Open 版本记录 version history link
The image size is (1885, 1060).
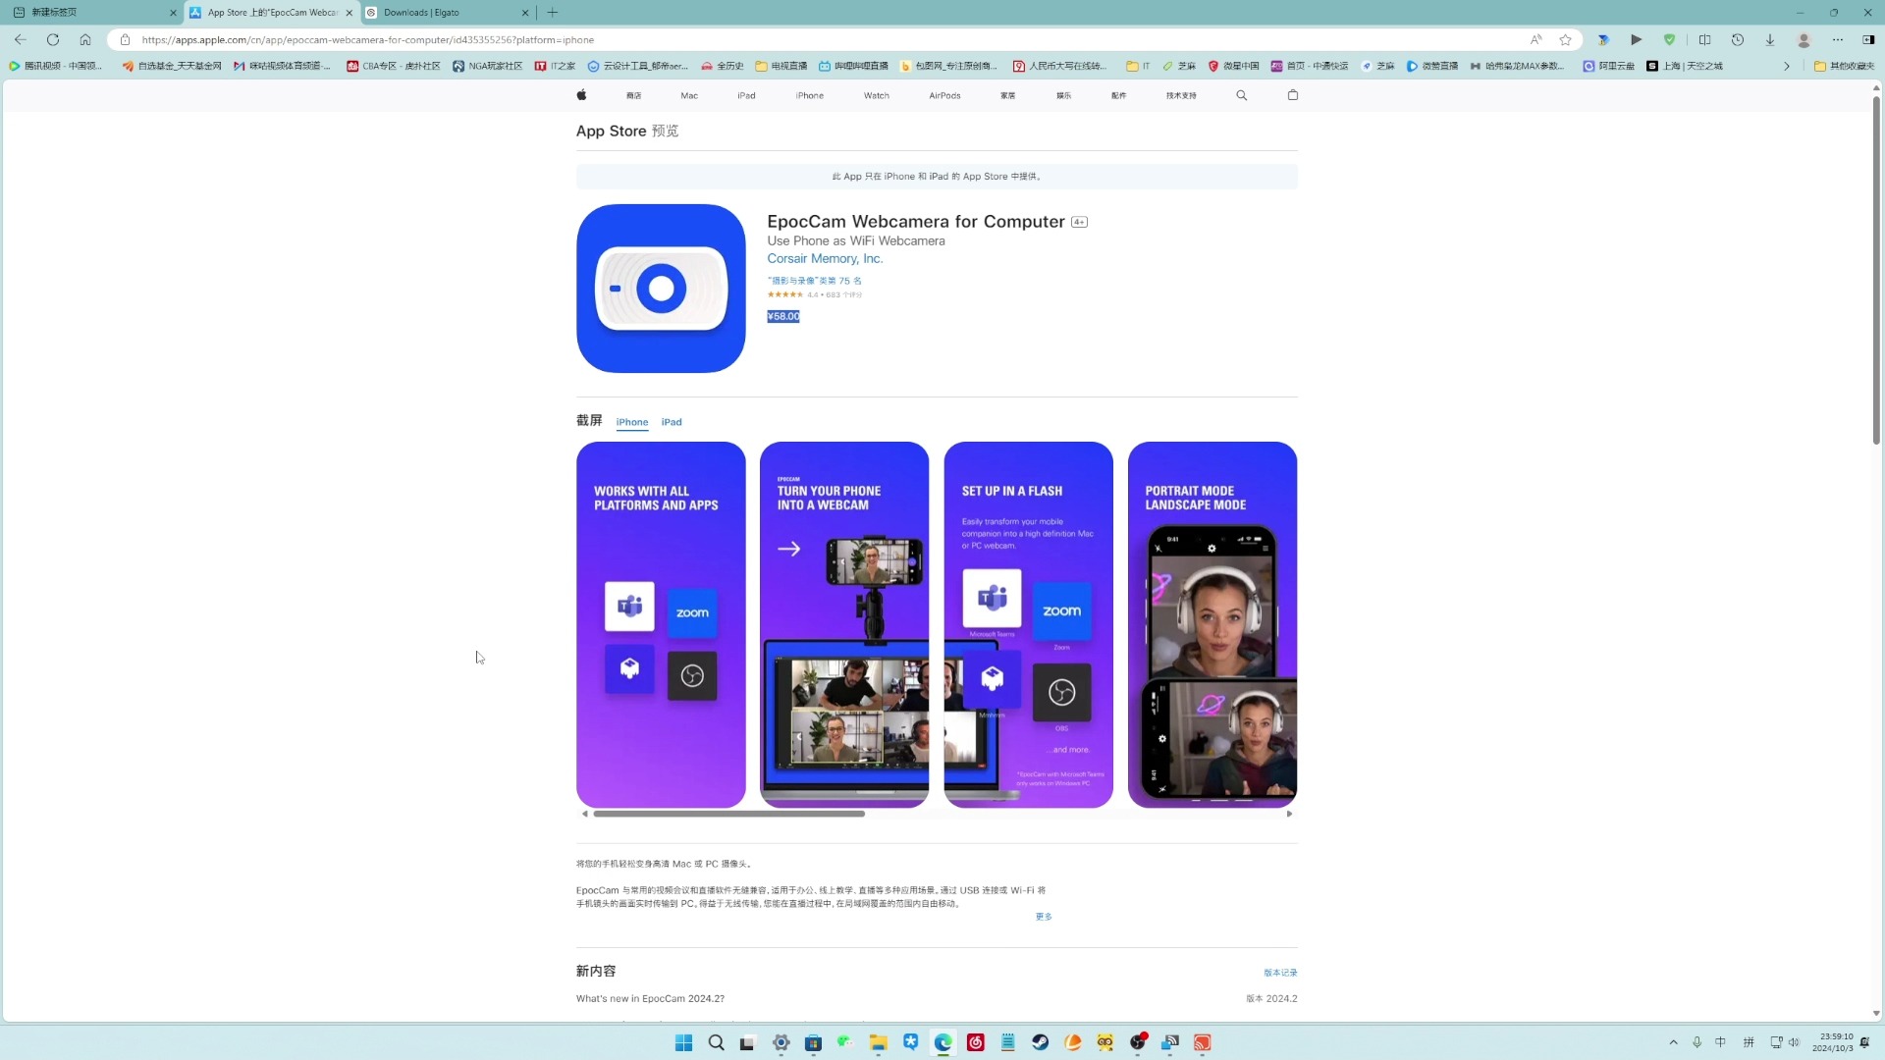click(1280, 973)
